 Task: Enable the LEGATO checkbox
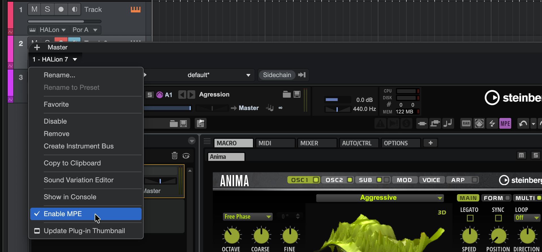[x=470, y=218]
